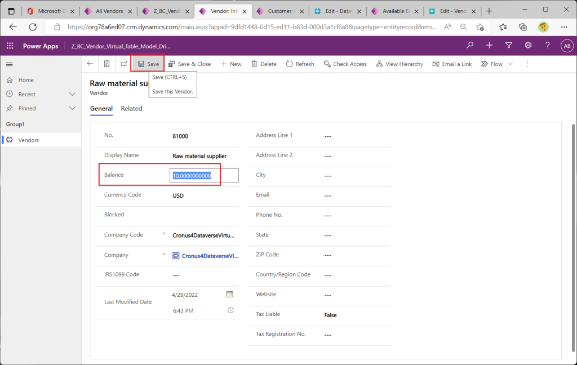The height and width of the screenshot is (365, 577).
Task: Open the Cronus4DataverseVi... company link
Action: click(x=210, y=256)
